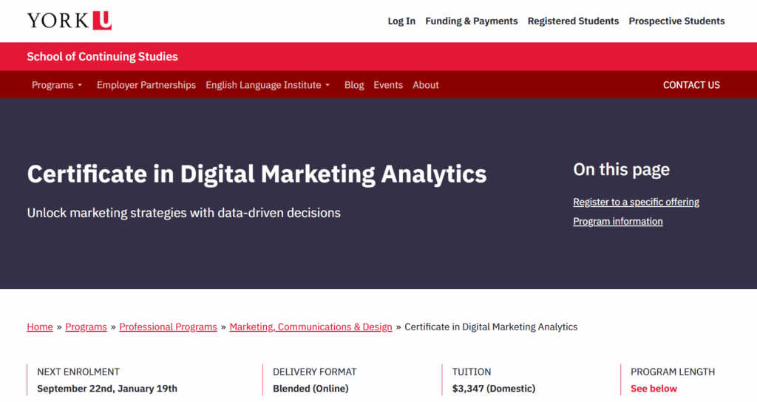Select the 'Unlock marketing strategies' tagline
Viewport: 757px width, 402px height.
pyautogui.click(x=184, y=213)
